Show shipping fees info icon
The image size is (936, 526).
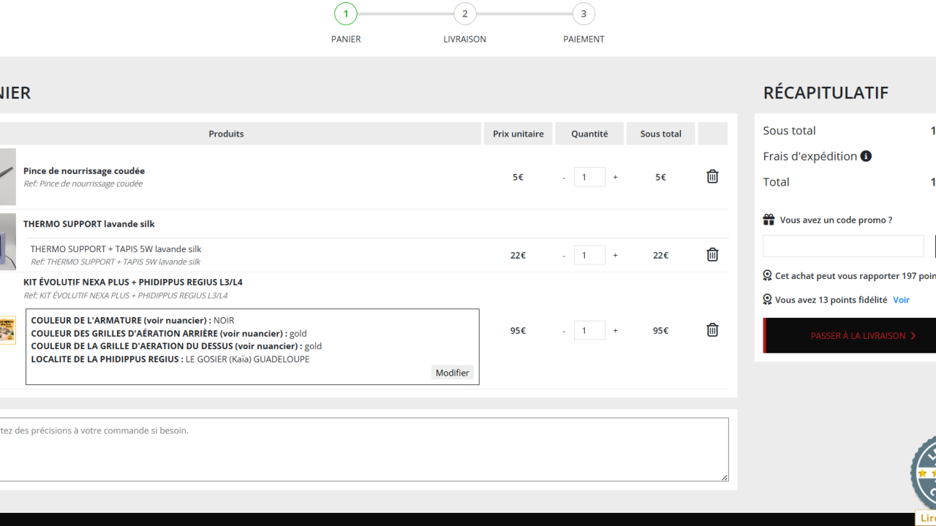pos(866,156)
